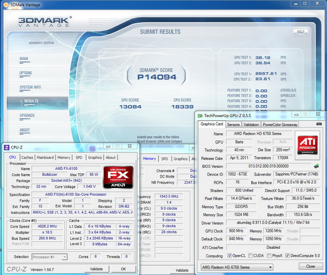Open the About tab in CPU-Z
Screen dimensions: 327x275
110,157
